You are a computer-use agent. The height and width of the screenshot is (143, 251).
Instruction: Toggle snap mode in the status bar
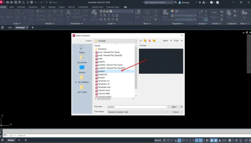(x=168, y=140)
